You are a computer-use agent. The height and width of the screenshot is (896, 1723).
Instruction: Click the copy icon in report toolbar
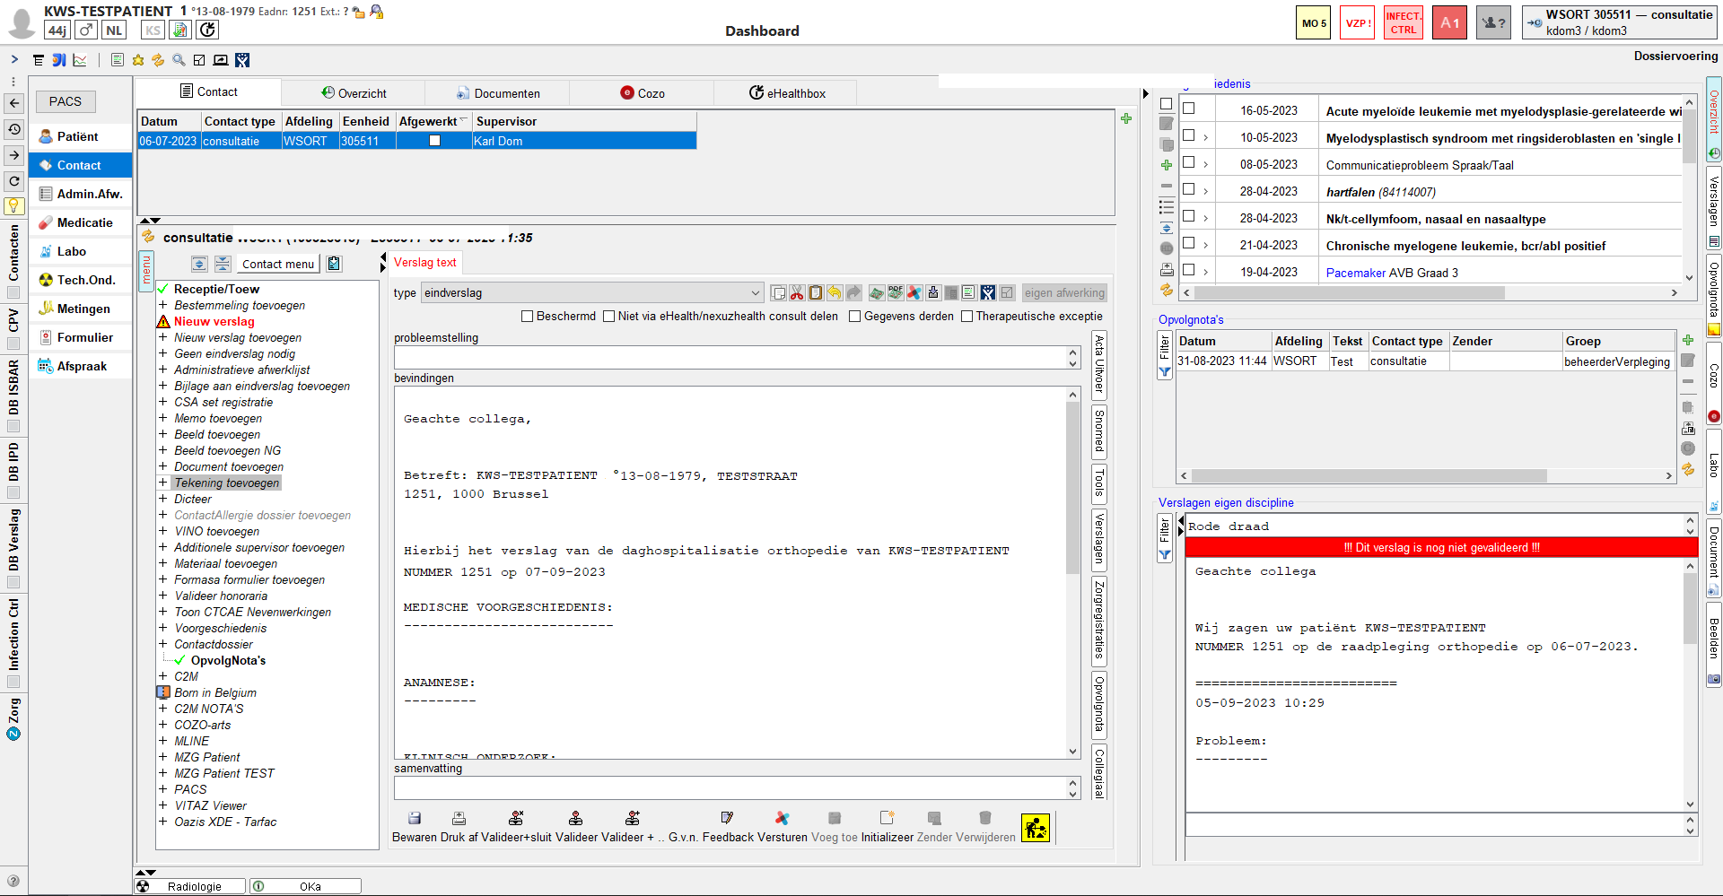[x=778, y=292]
